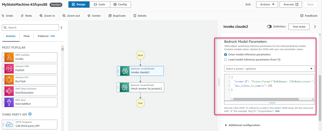Image resolution: width=322 pixels, height=131 pixels.
Task: Click the Bedrock icon on check answer by jurassic2
Action: (125, 87)
